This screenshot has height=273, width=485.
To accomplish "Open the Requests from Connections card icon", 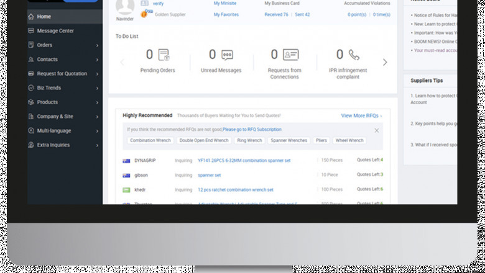I will tap(290, 55).
